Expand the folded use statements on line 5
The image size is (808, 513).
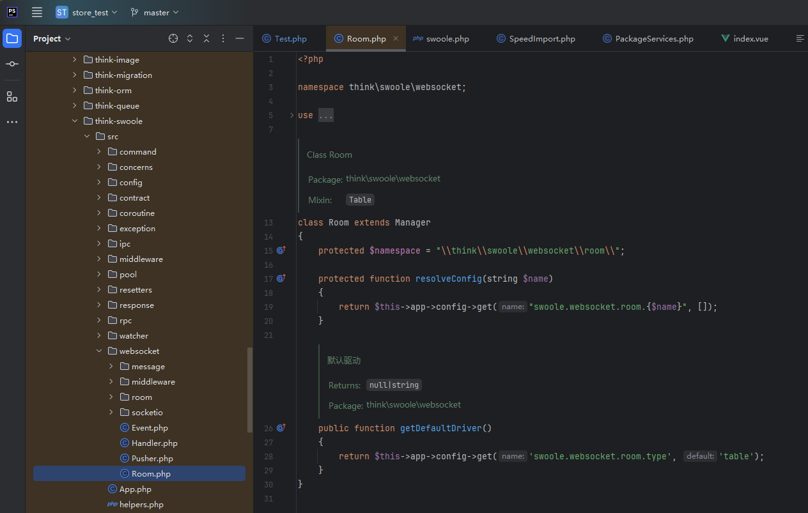click(x=291, y=115)
